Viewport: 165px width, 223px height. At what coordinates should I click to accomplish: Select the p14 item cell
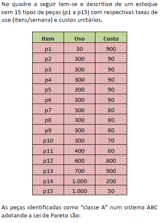[48, 180]
